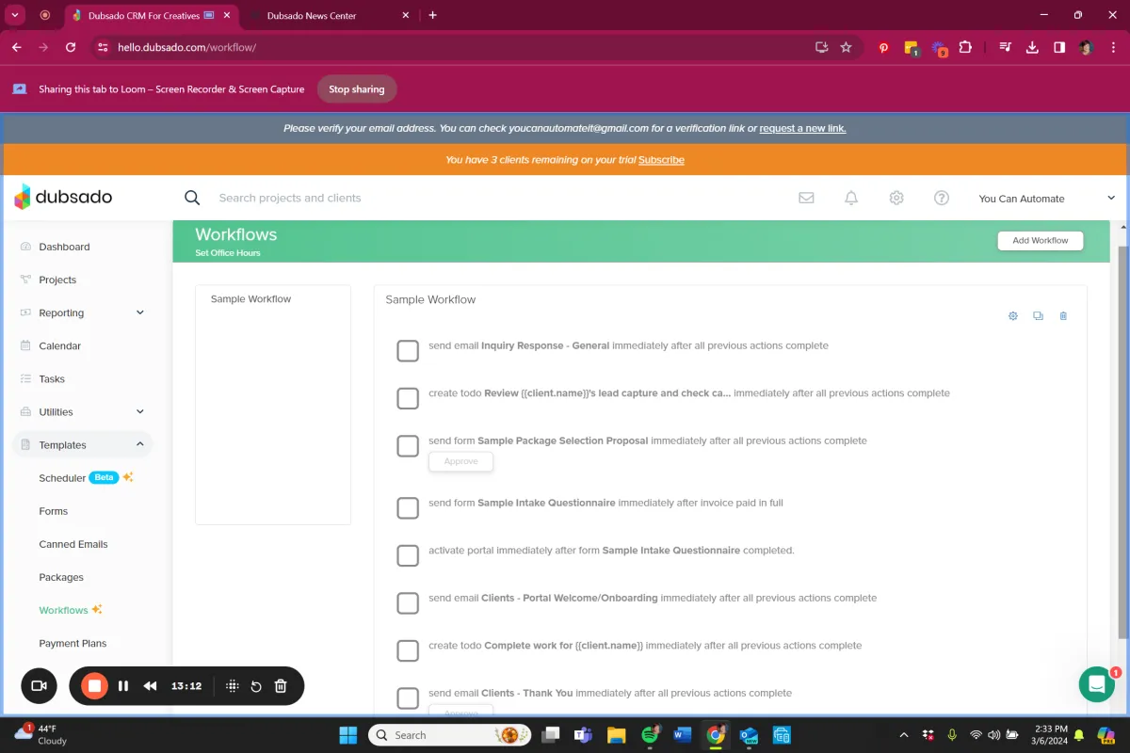Check the Complete work for client todo step
Screen dimensions: 1130x753
pos(408,650)
